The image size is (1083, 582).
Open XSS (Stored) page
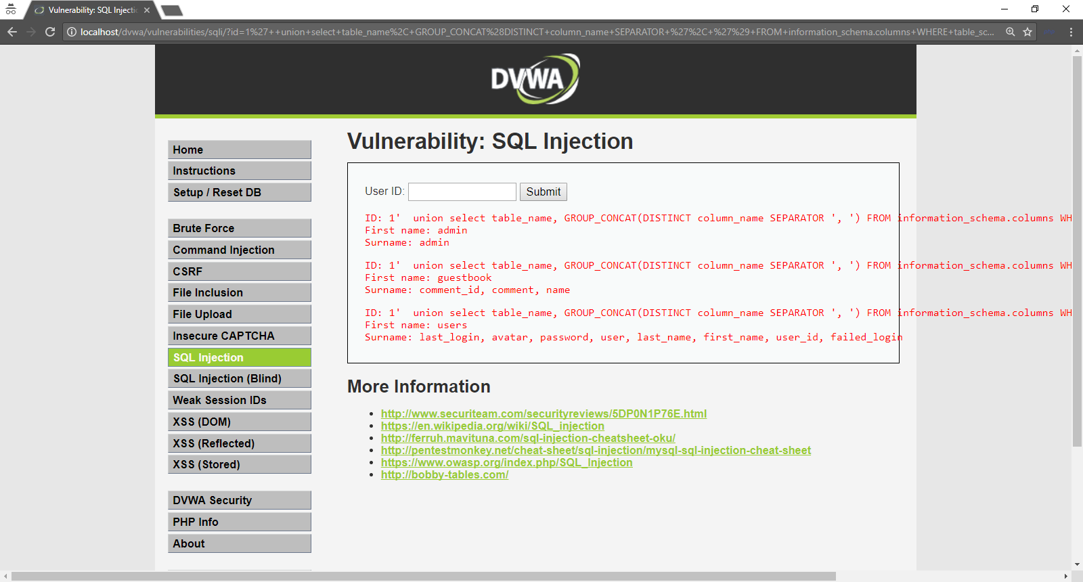click(240, 464)
